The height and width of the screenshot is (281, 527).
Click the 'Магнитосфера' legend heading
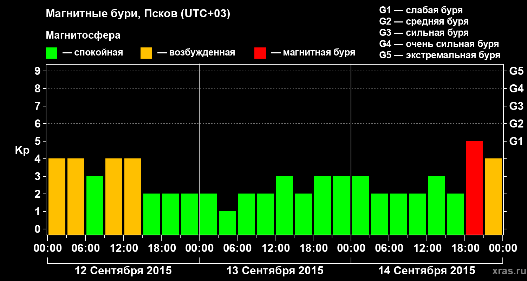[83, 35]
